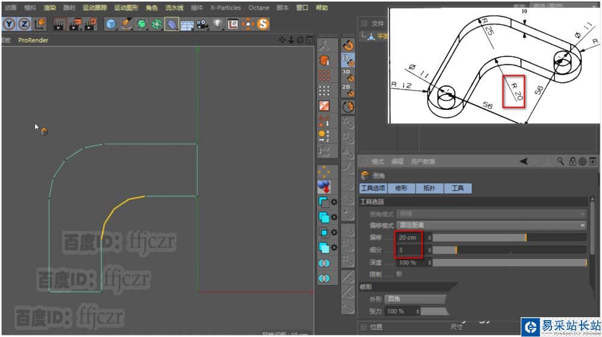Switch to the 工具选项 tab
The height and width of the screenshot is (337, 602).
373,189
